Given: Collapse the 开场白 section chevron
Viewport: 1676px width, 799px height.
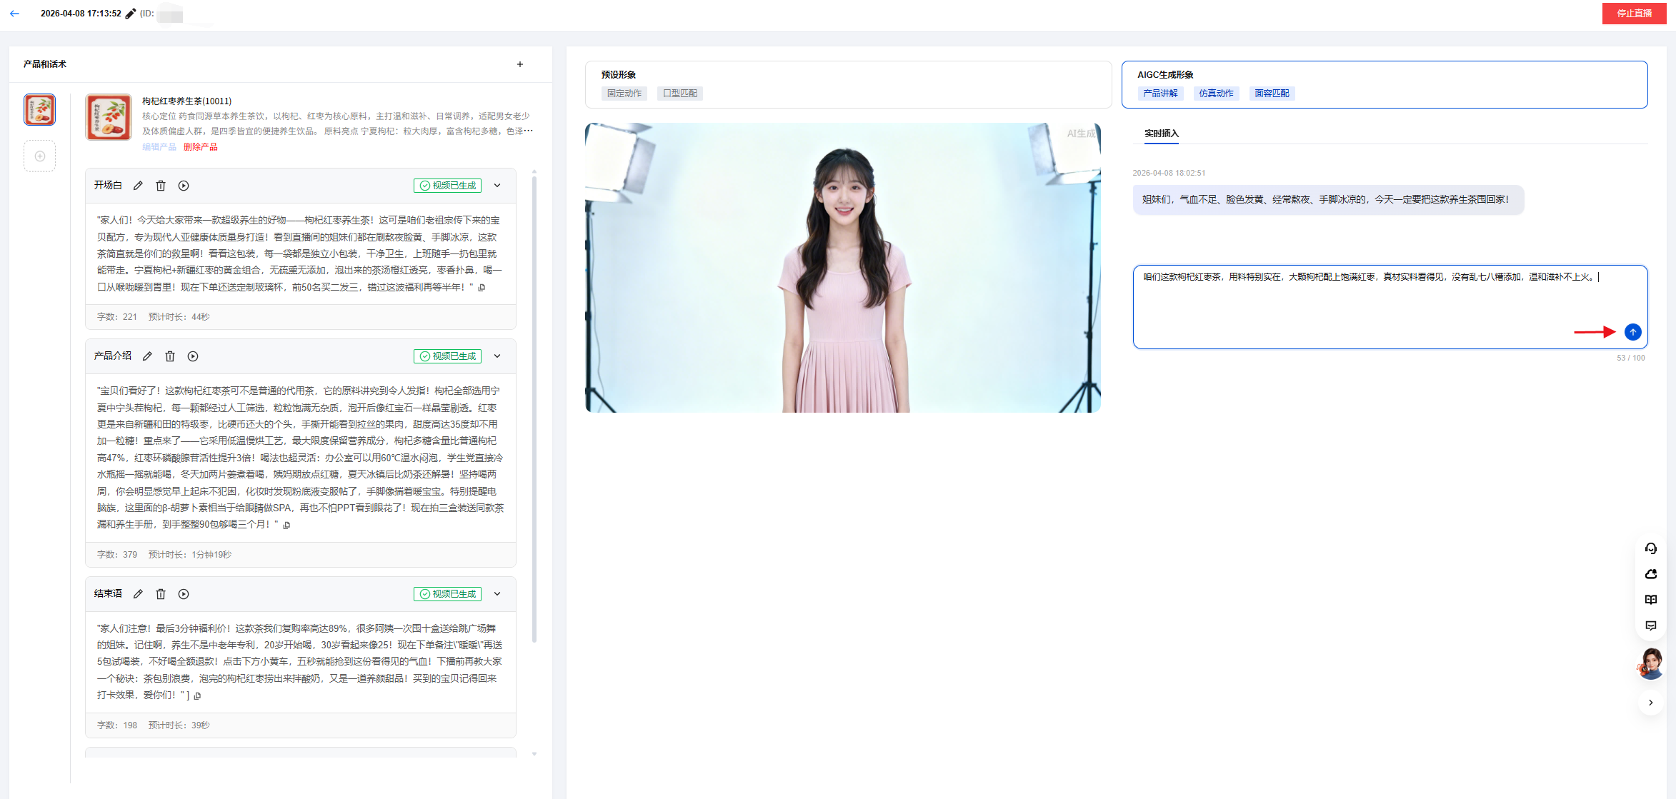Looking at the screenshot, I should click(x=497, y=186).
